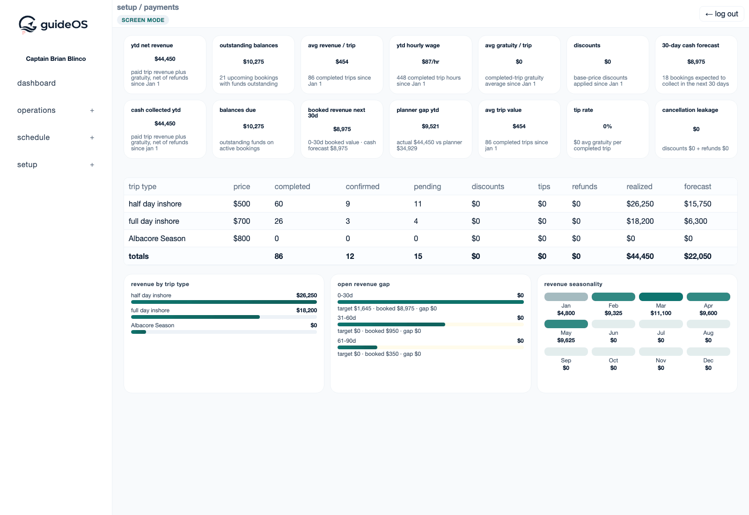Click the revenue by trip type heading
The image size is (749, 515).
coord(160,284)
